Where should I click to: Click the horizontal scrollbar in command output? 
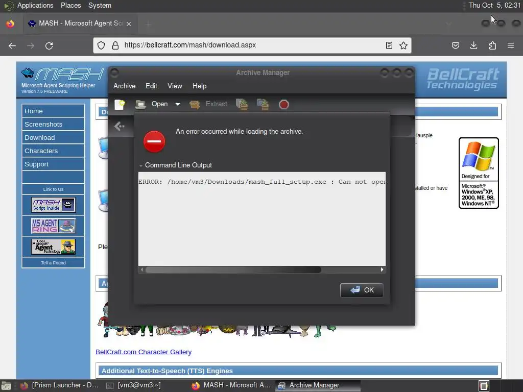coord(233,269)
